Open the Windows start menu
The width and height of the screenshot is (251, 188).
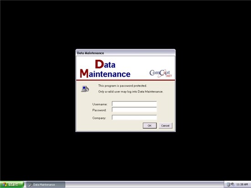11,184
